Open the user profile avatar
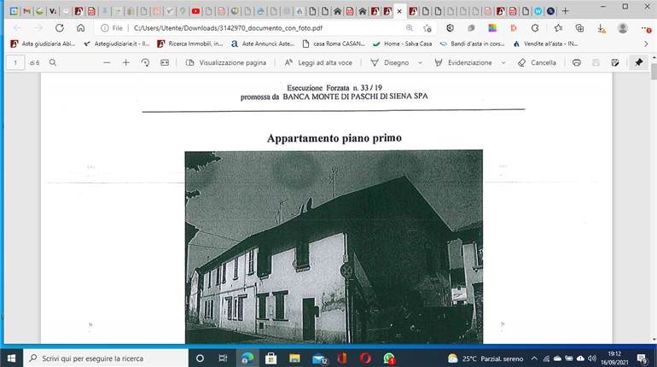657x367 pixels. tap(623, 28)
